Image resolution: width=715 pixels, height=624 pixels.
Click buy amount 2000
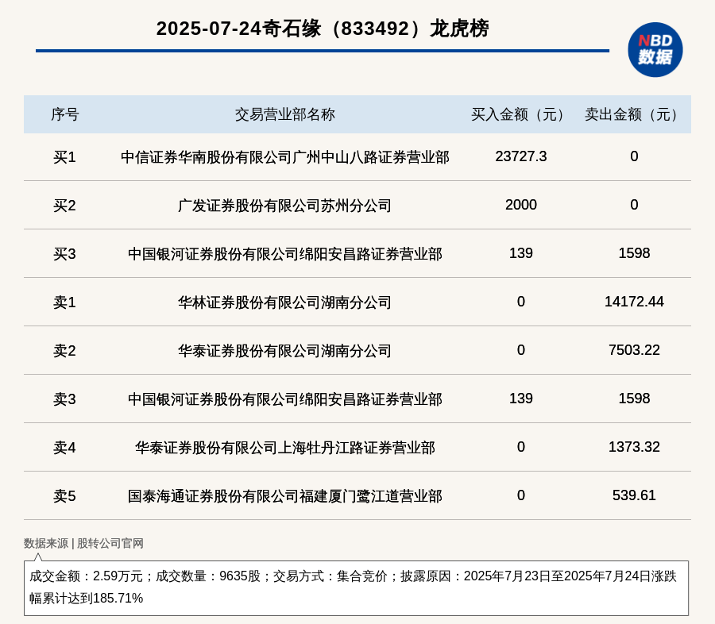pos(520,205)
